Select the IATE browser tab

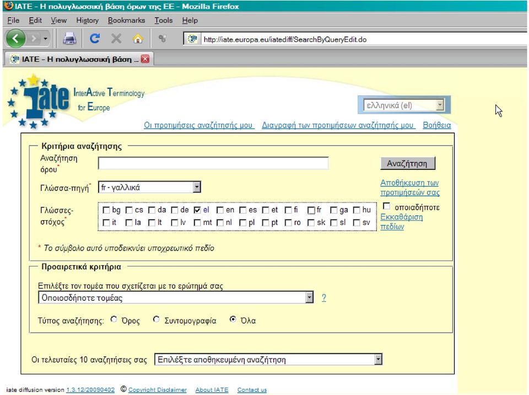pyautogui.click(x=78, y=59)
